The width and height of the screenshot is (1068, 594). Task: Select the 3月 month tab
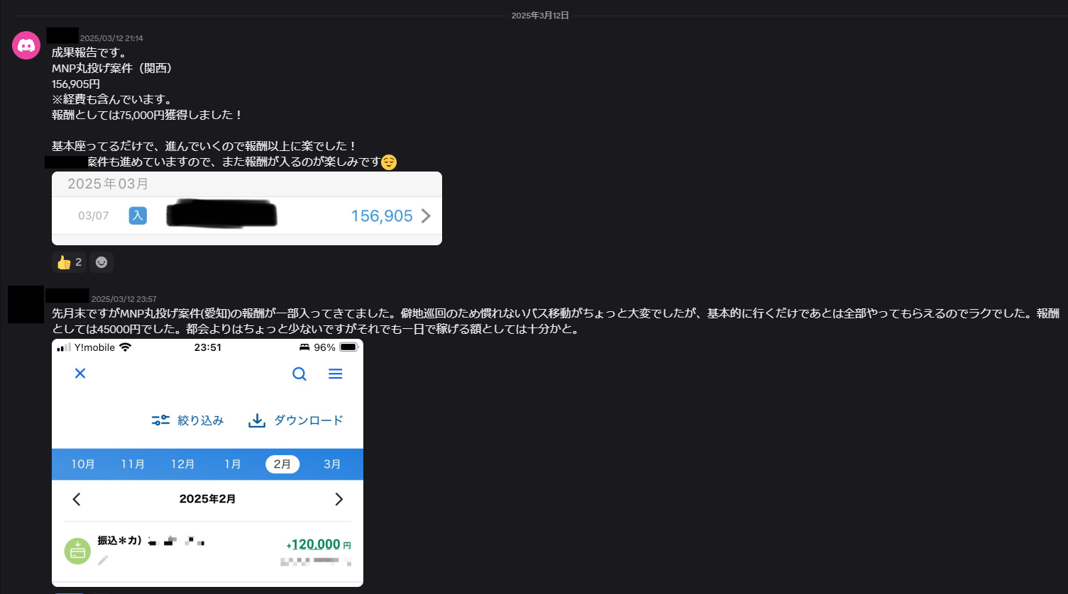(x=332, y=464)
